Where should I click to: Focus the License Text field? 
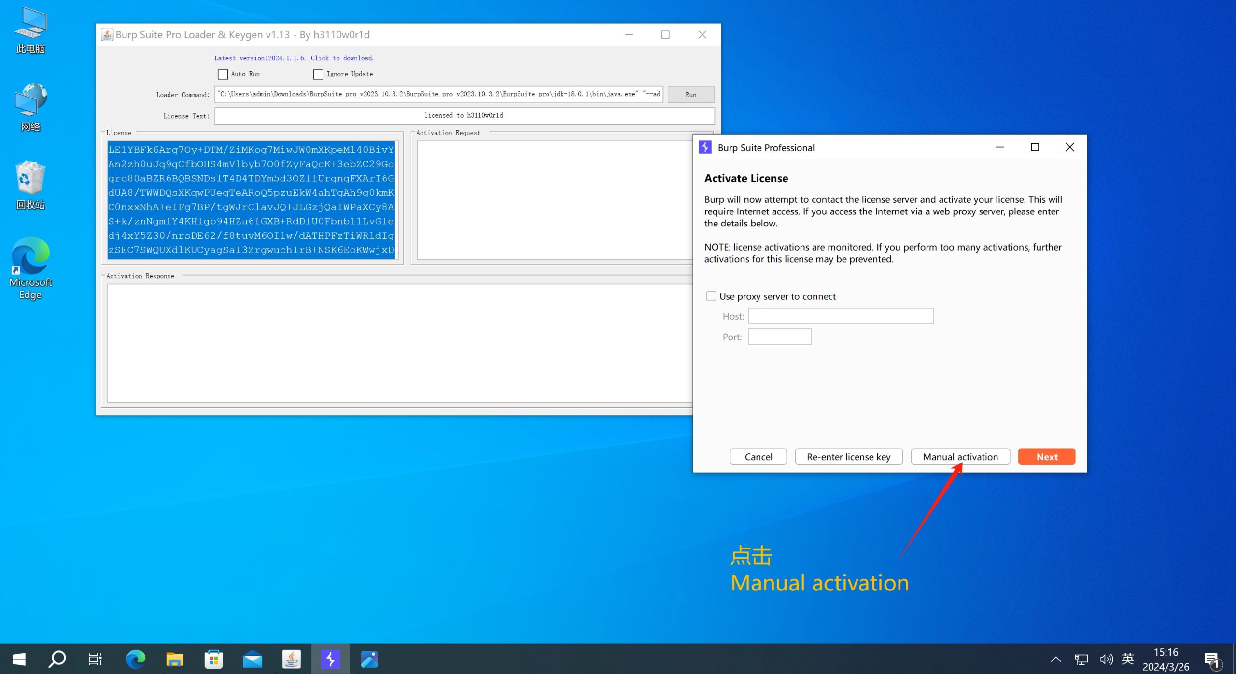pyautogui.click(x=464, y=116)
